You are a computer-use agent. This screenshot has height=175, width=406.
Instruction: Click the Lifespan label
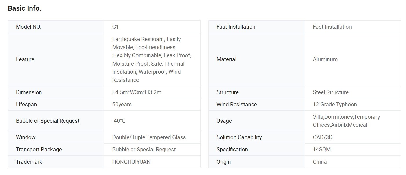click(26, 104)
